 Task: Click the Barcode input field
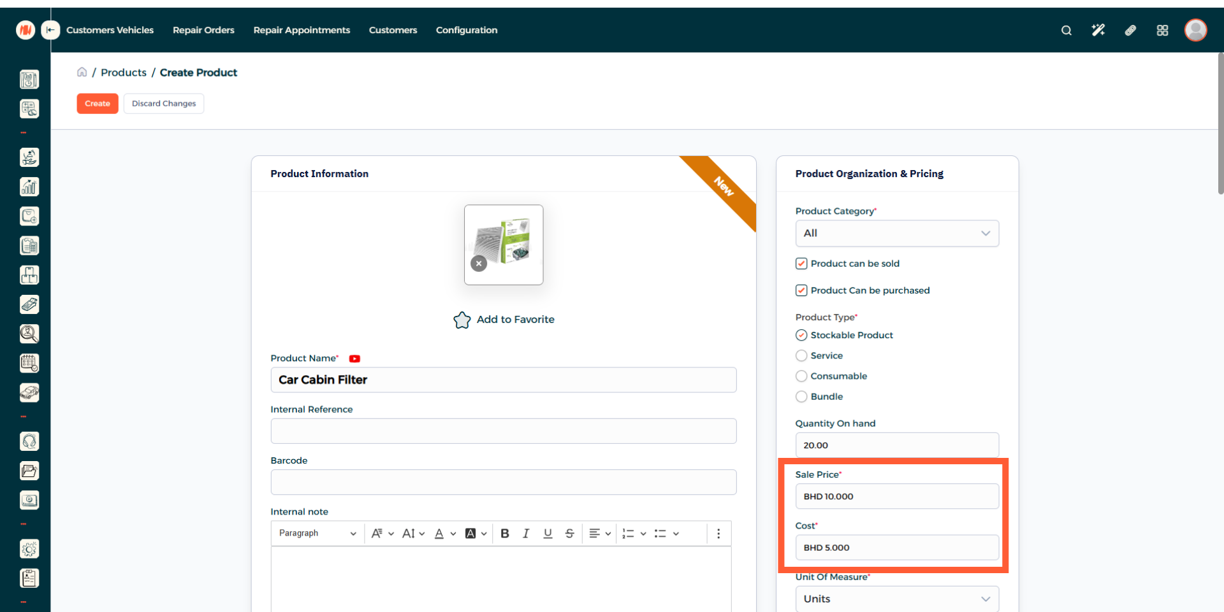click(x=503, y=482)
